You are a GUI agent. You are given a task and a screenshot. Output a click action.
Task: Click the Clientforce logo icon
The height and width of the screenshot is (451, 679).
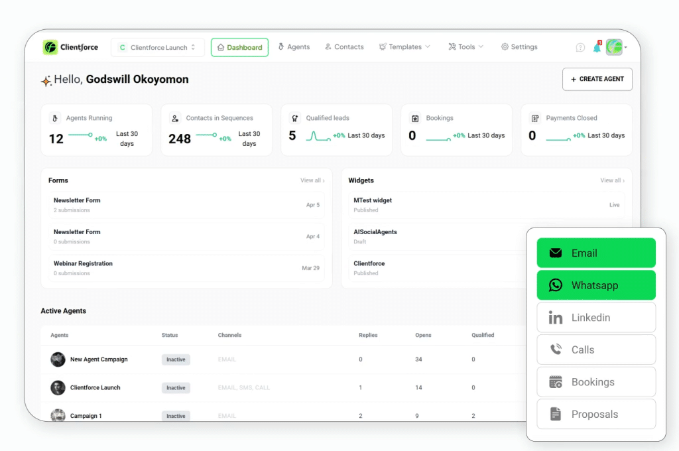(50, 47)
